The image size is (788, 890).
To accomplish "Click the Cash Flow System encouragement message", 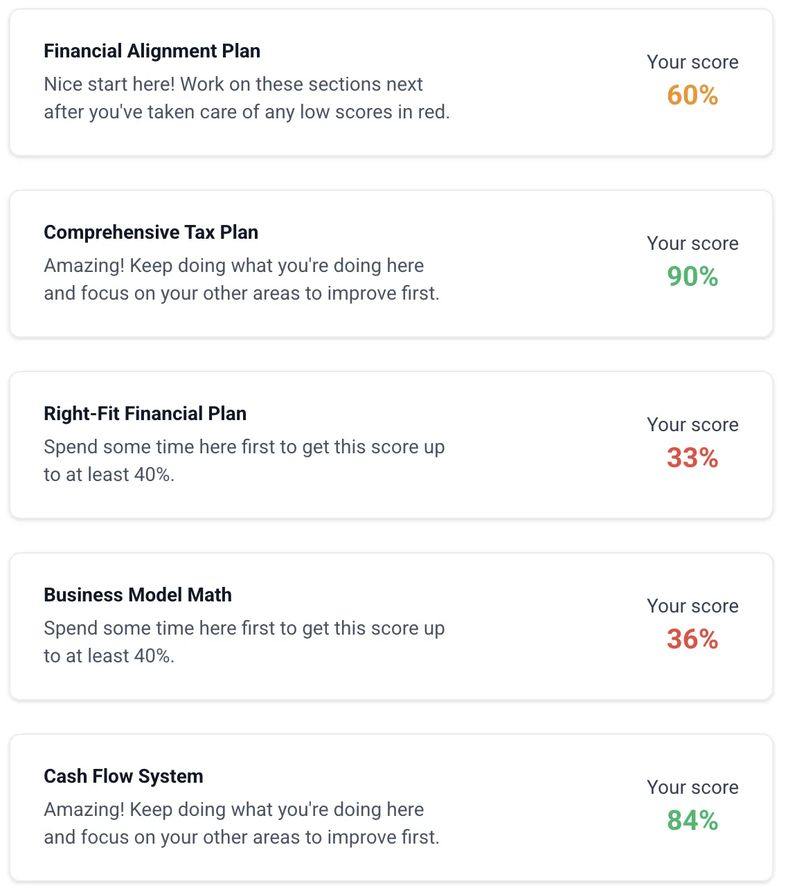I will [242, 823].
